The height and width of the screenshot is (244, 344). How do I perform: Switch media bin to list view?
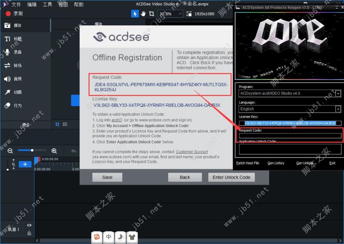click(x=65, y=124)
